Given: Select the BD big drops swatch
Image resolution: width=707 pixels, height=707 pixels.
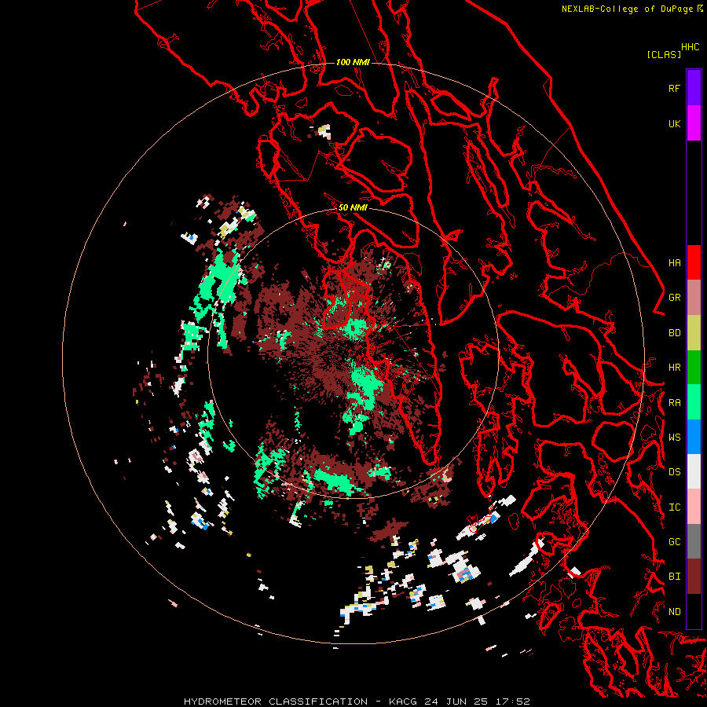Looking at the screenshot, I should (x=694, y=332).
